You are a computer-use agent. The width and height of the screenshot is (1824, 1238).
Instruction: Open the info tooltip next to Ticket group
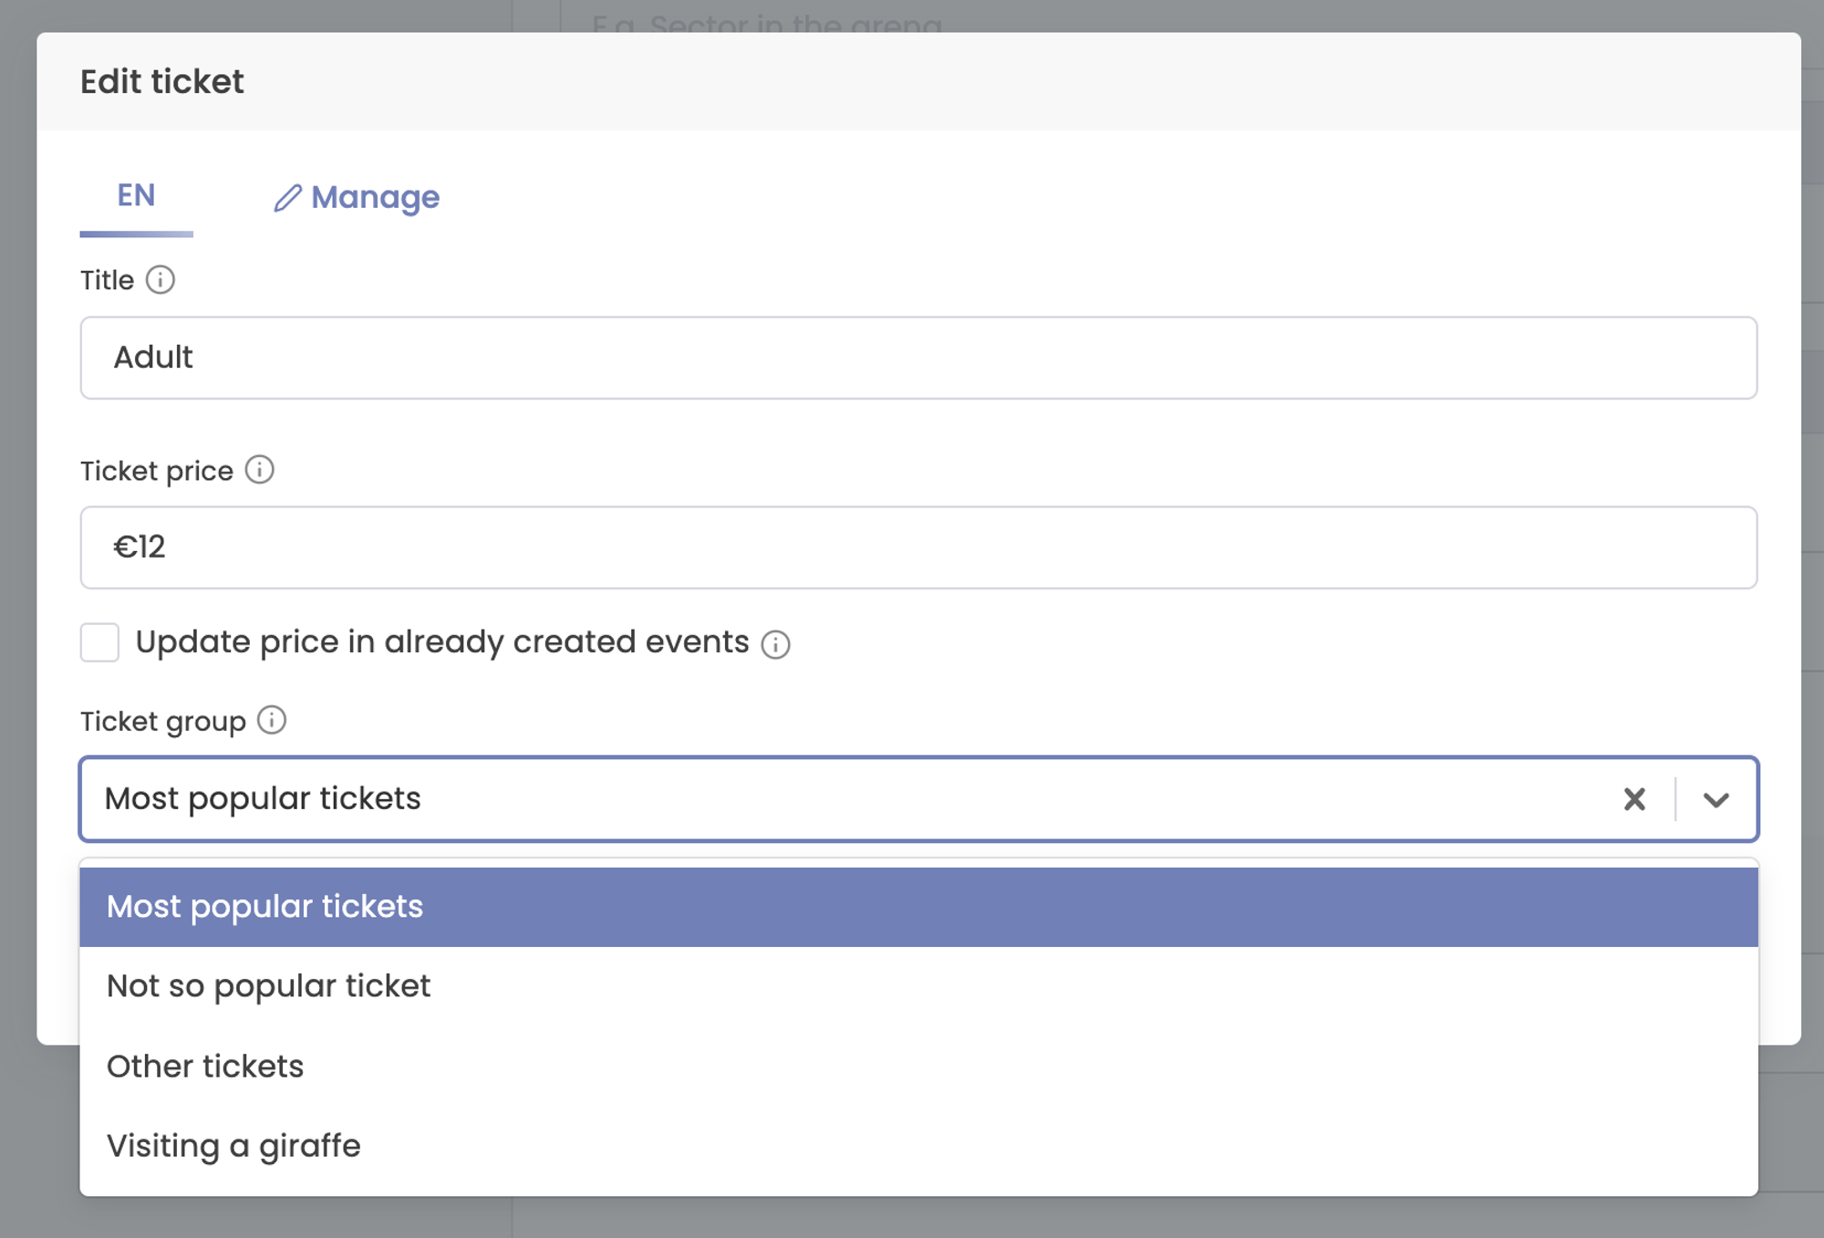click(x=272, y=721)
